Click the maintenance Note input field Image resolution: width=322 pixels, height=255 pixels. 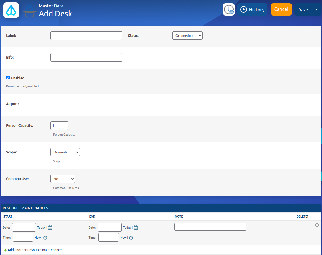pyautogui.click(x=210, y=227)
